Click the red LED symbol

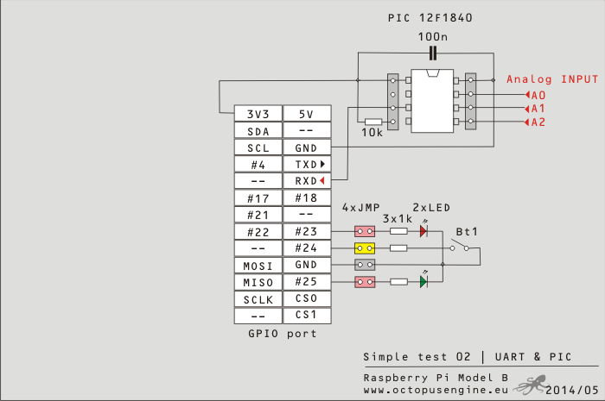pyautogui.click(x=423, y=231)
